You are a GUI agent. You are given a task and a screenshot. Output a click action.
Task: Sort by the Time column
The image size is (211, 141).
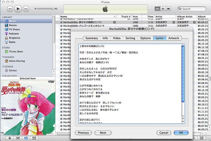pos(148,17)
